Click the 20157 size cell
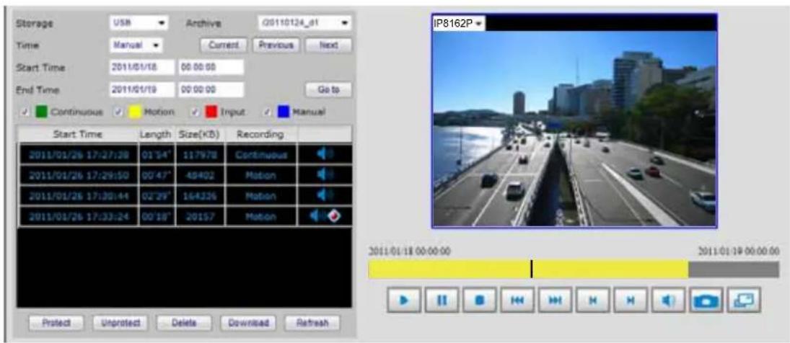790x343 pixels. [200, 216]
